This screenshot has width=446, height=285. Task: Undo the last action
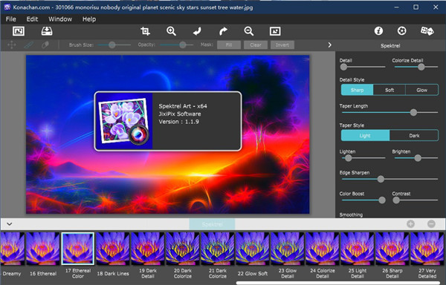197,31
